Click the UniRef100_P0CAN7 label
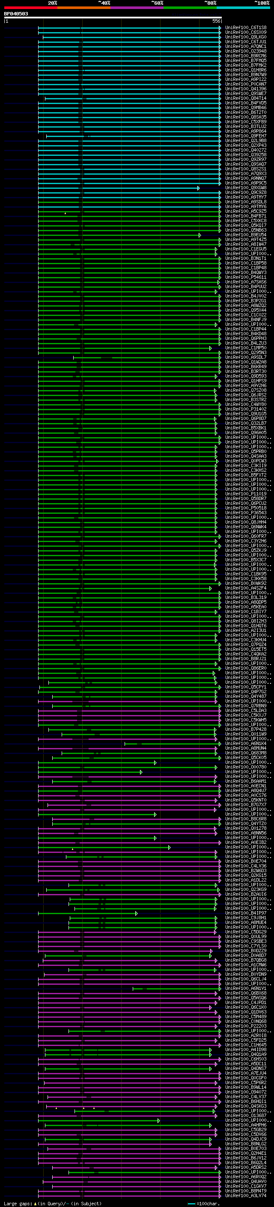Viewport: 274px width, 1207px height. [x=246, y=84]
